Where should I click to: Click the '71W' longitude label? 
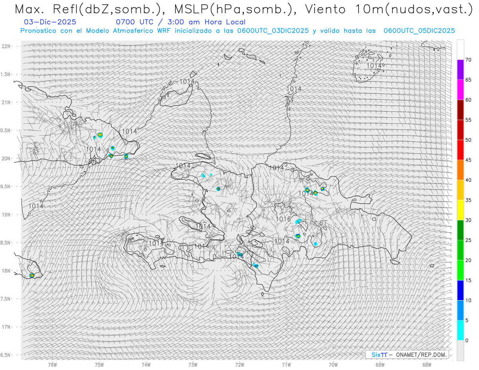coord(286,364)
